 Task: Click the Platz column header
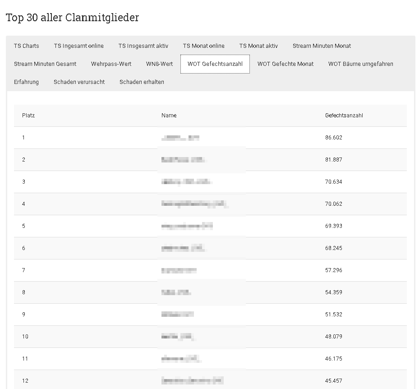(x=28, y=116)
